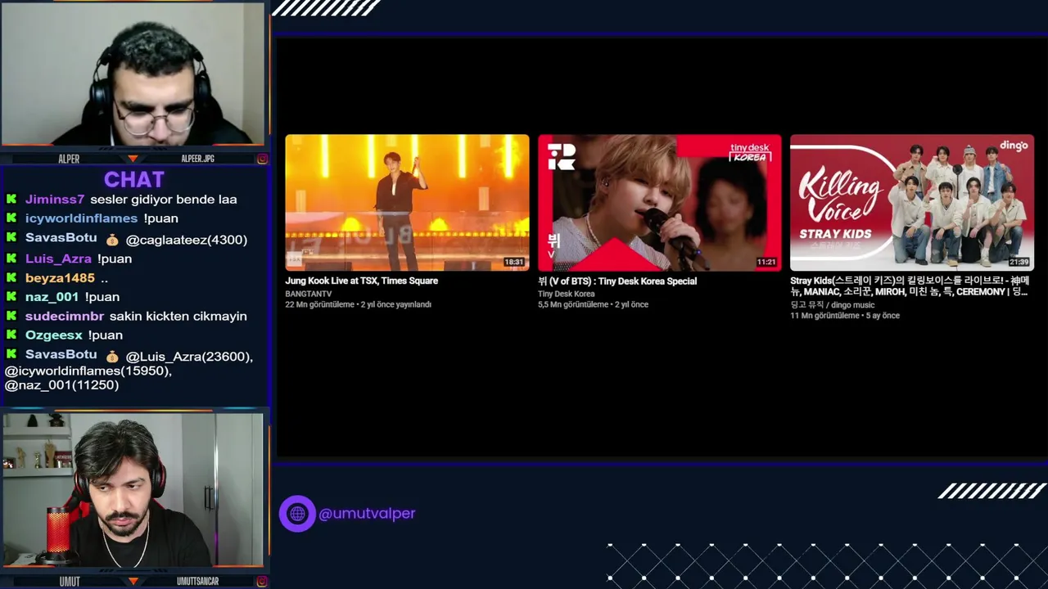Click username naz_001 in chat

[x=52, y=297]
